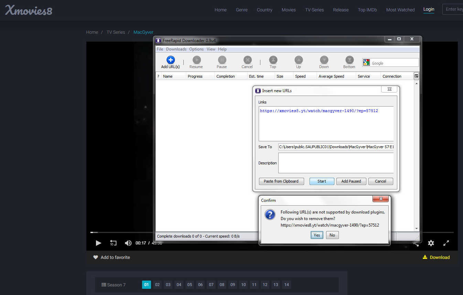463x295 pixels.
Task: Add MacGyver to favorites heart
Action: (96, 257)
